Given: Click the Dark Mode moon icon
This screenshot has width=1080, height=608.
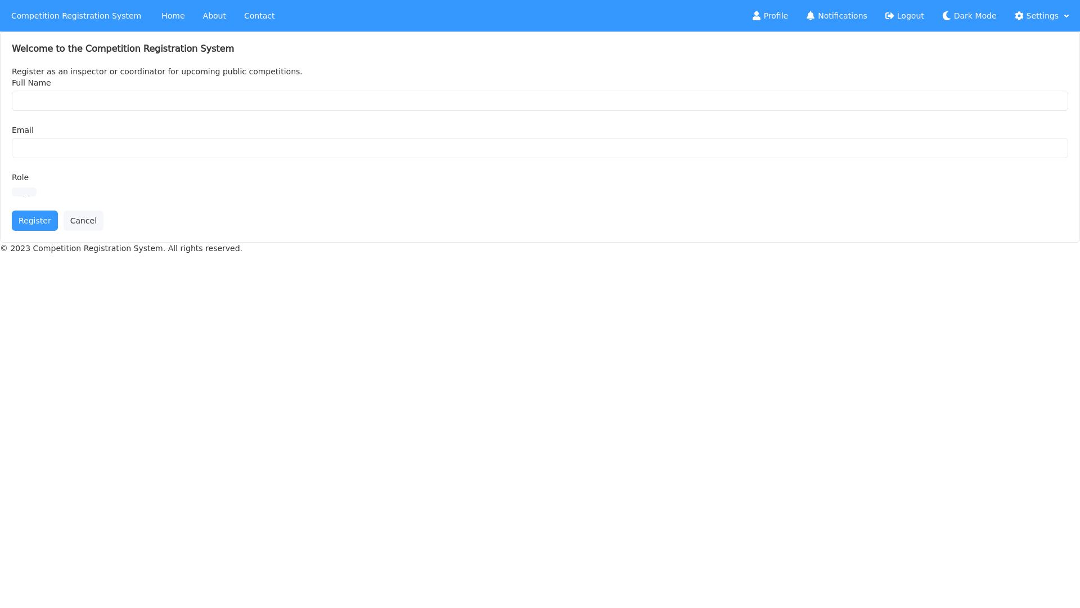Looking at the screenshot, I should (x=946, y=16).
